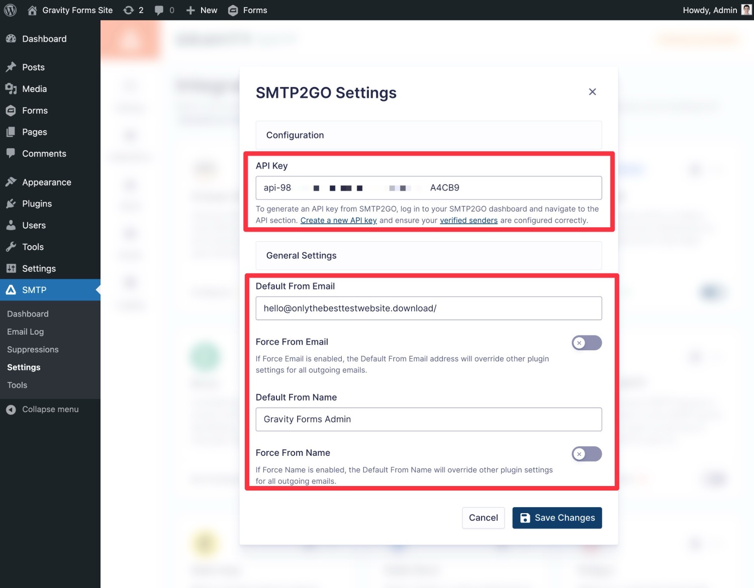Follow the Create a new API key link
Image resolution: width=754 pixels, height=588 pixels.
[x=338, y=220]
